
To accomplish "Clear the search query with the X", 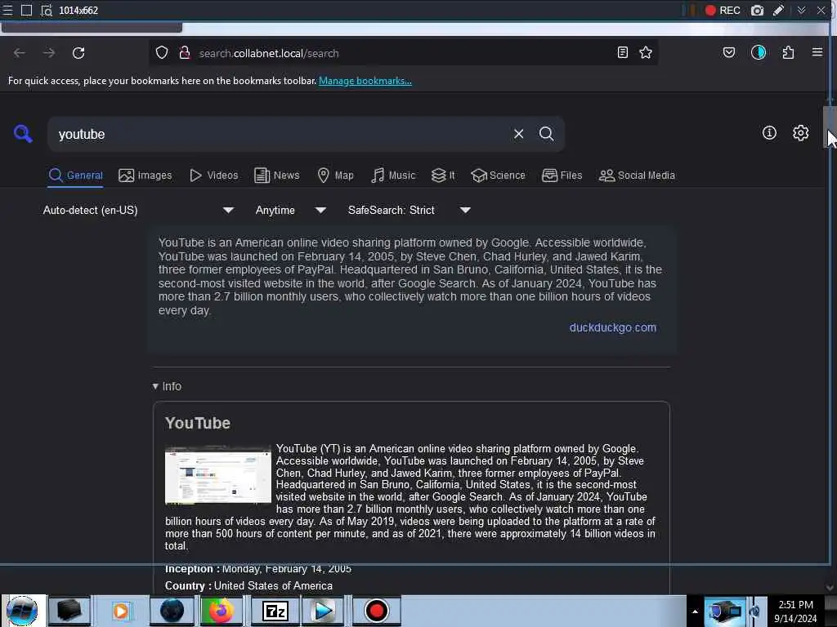I will 518,134.
